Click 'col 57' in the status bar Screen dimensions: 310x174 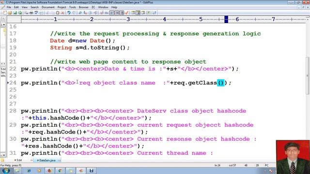coord(232,165)
